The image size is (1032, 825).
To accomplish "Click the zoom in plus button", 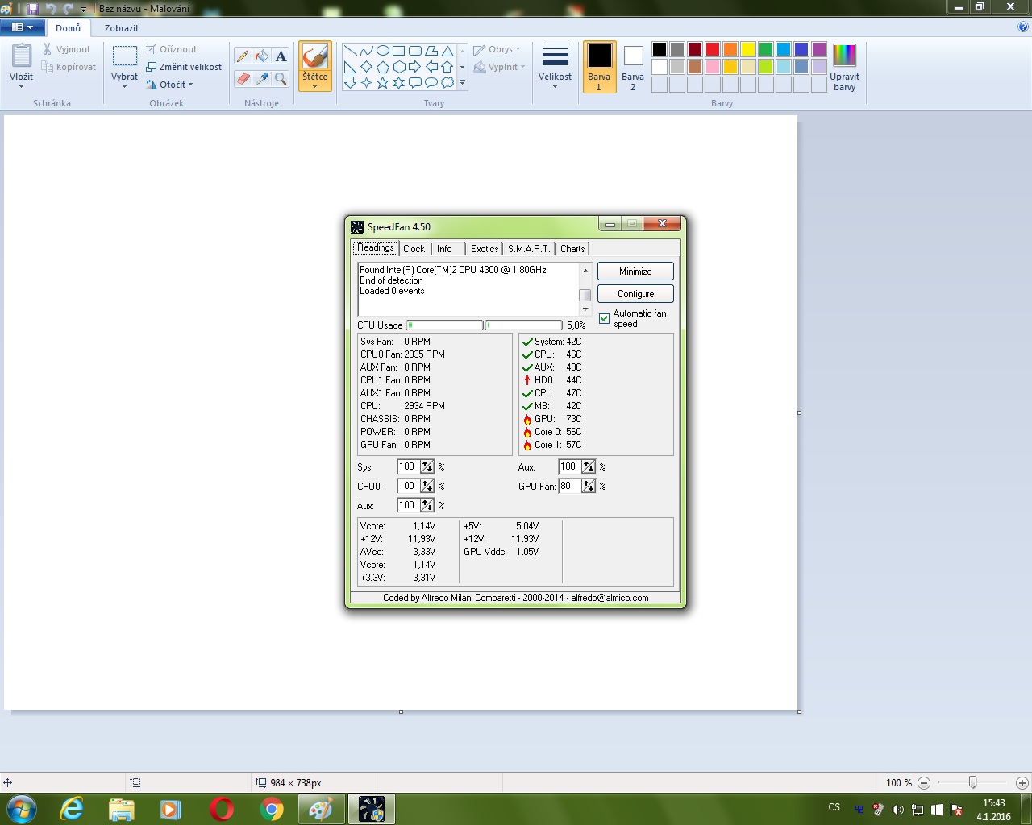I will click(1022, 782).
